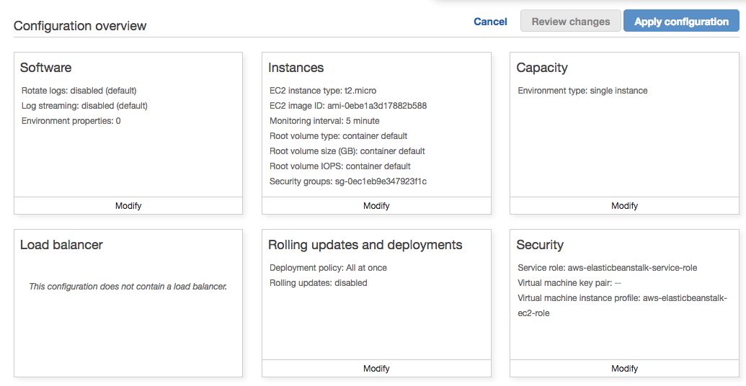Select the Load balancer card title
Viewport: 746px width, 386px height.
point(61,245)
